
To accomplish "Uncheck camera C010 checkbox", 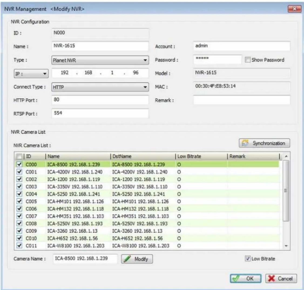I will (x=19, y=238).
